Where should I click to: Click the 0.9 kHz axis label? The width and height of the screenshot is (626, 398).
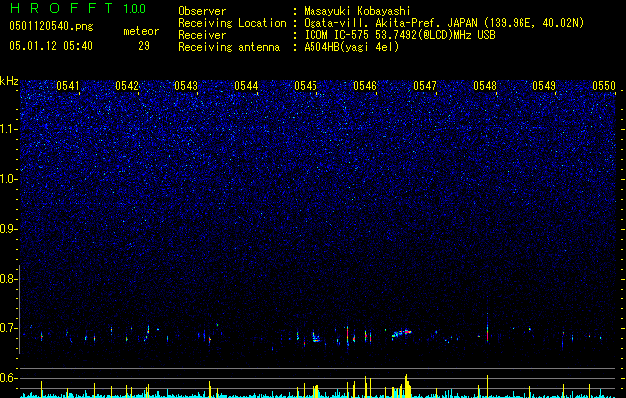coord(7,229)
